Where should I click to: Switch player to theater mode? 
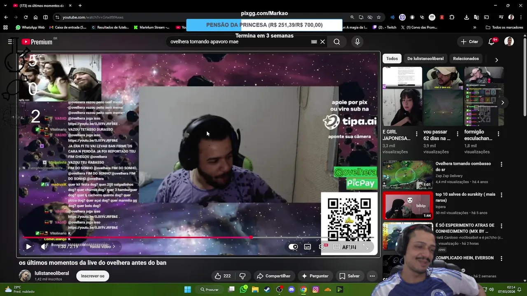[337, 247]
